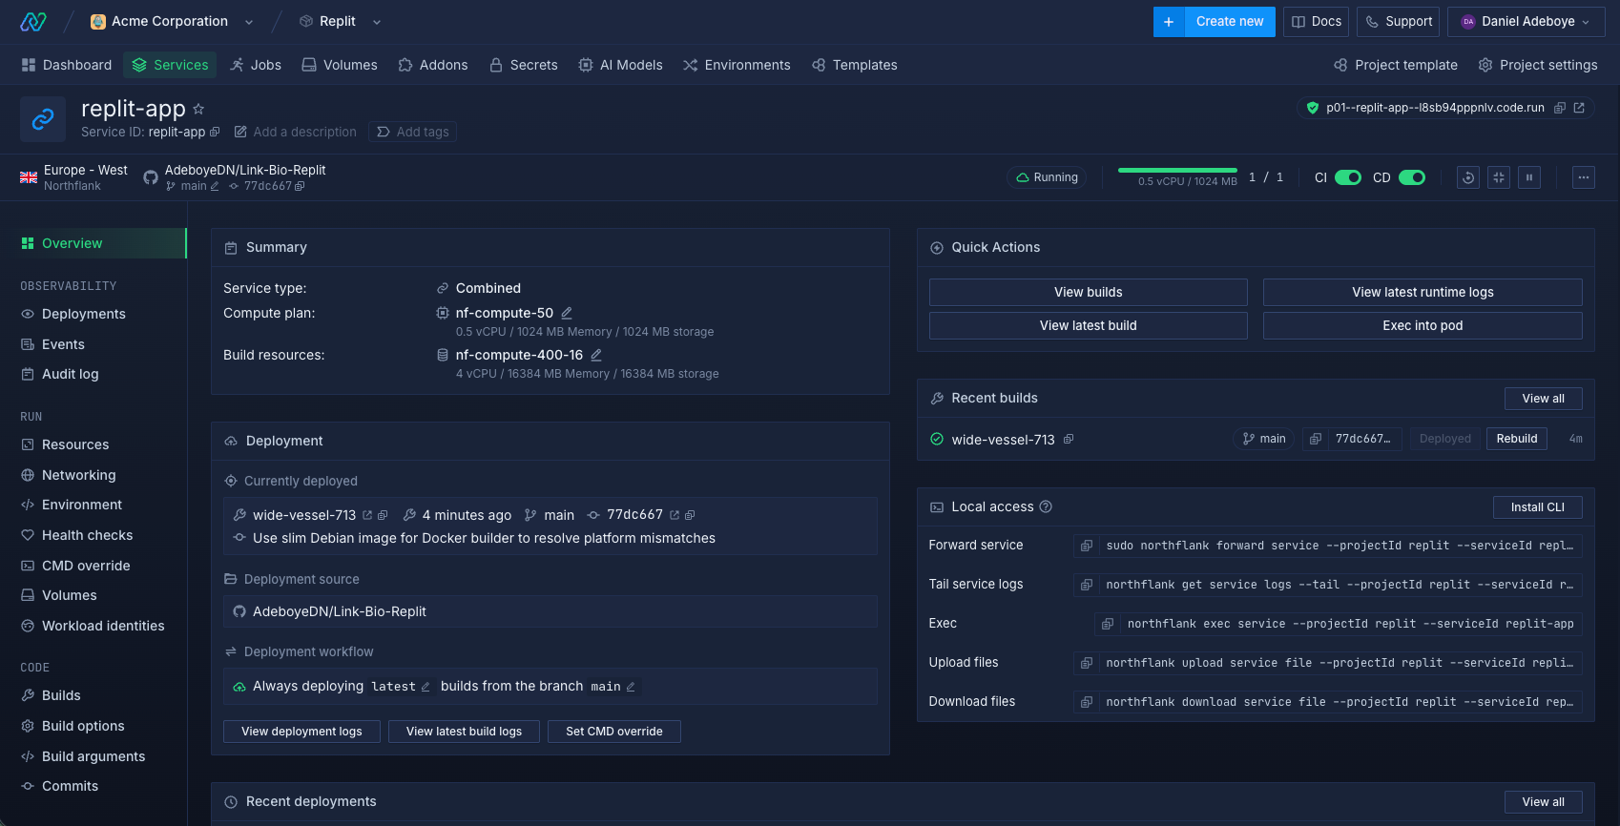The width and height of the screenshot is (1620, 826).
Task: Click the Install CLI button
Action: [x=1538, y=507]
